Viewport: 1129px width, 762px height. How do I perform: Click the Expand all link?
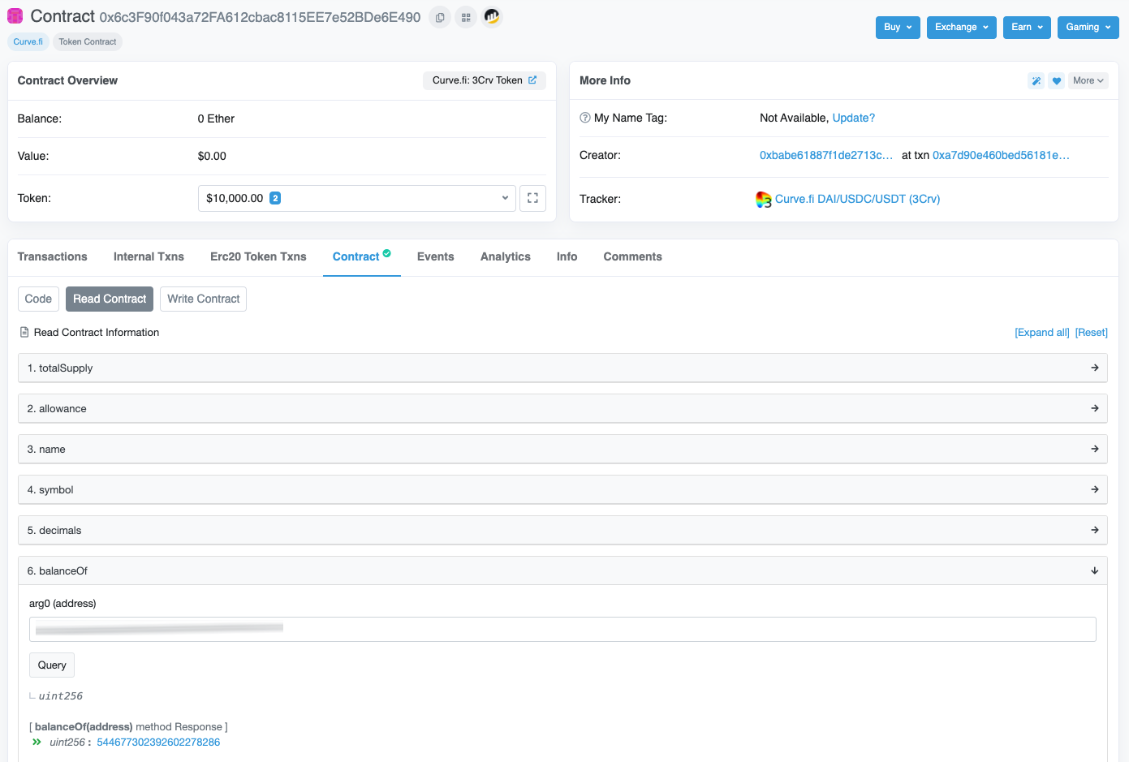[x=1042, y=332]
